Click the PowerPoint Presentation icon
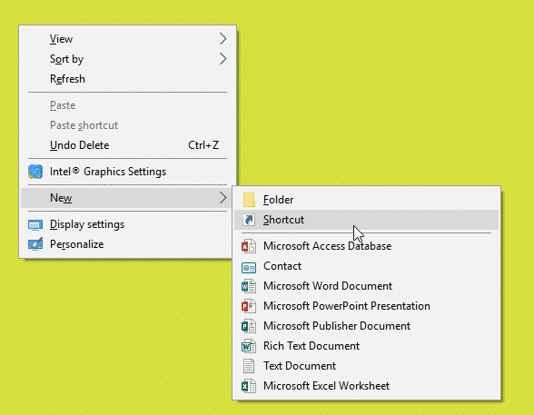The width and height of the screenshot is (534, 415). pos(249,306)
